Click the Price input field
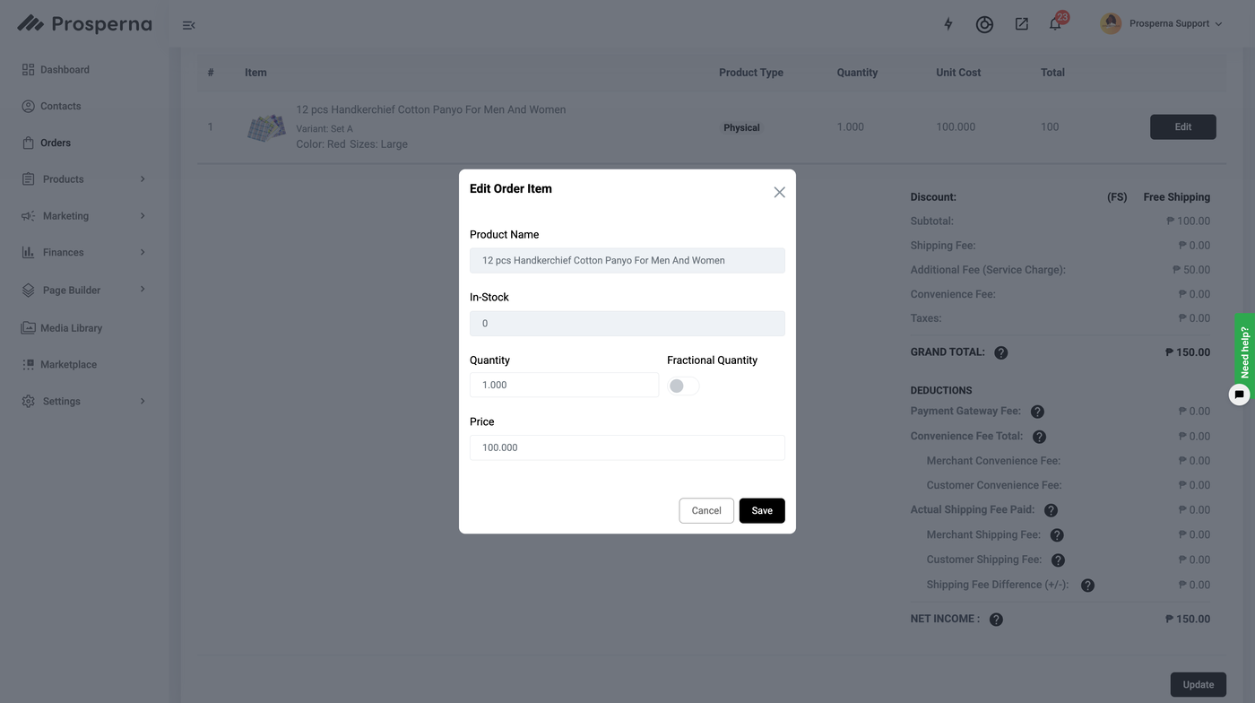This screenshot has height=703, width=1255. pyautogui.click(x=627, y=447)
